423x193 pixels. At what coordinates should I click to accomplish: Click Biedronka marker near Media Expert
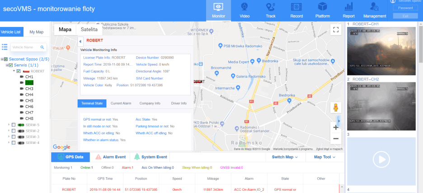click(258, 60)
